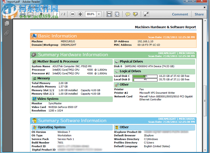Click the Basic Information computer icon

(34, 36)
